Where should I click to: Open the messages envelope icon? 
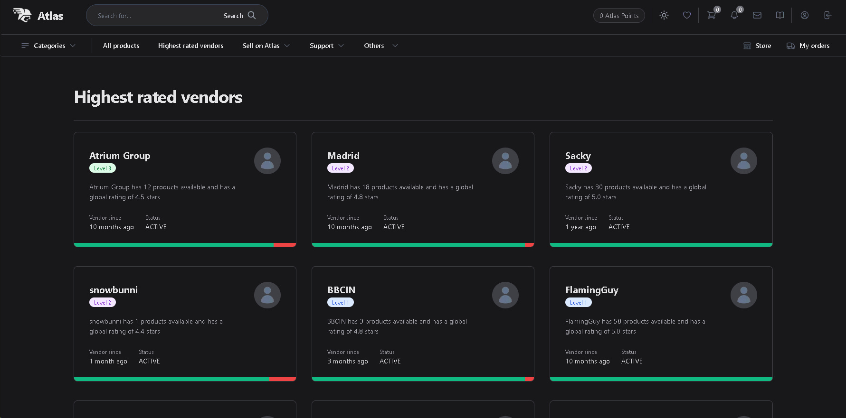757,15
